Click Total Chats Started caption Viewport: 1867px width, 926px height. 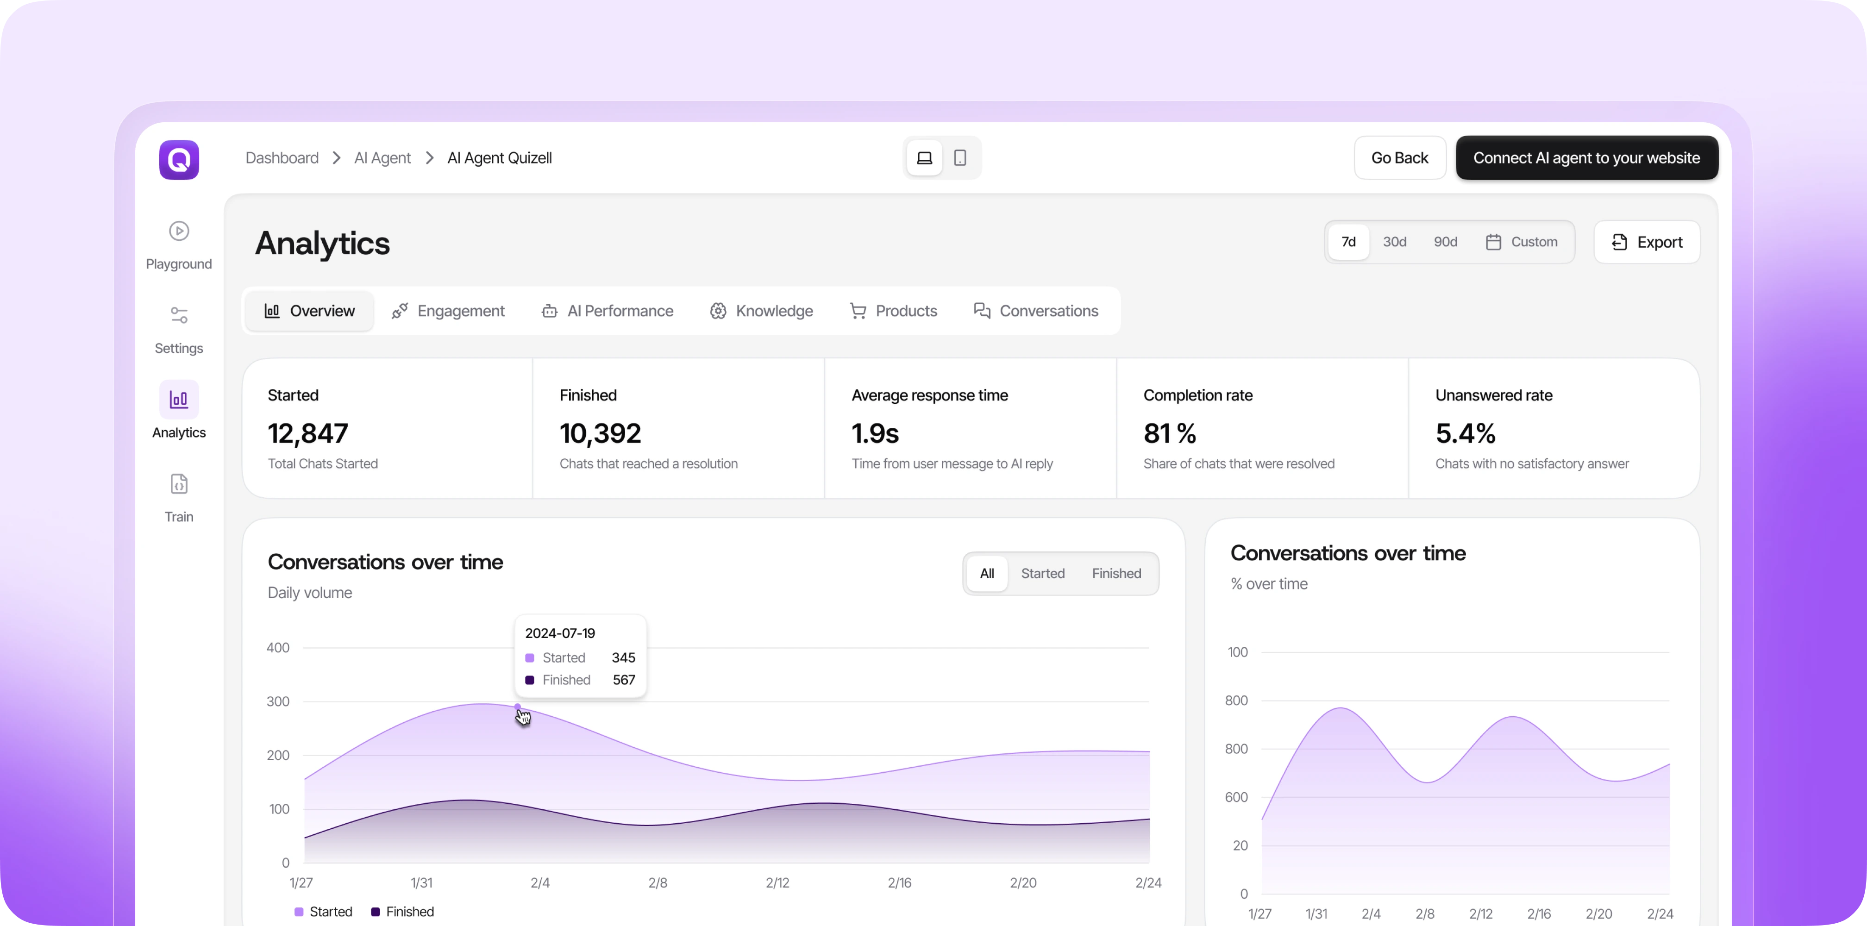[323, 464]
